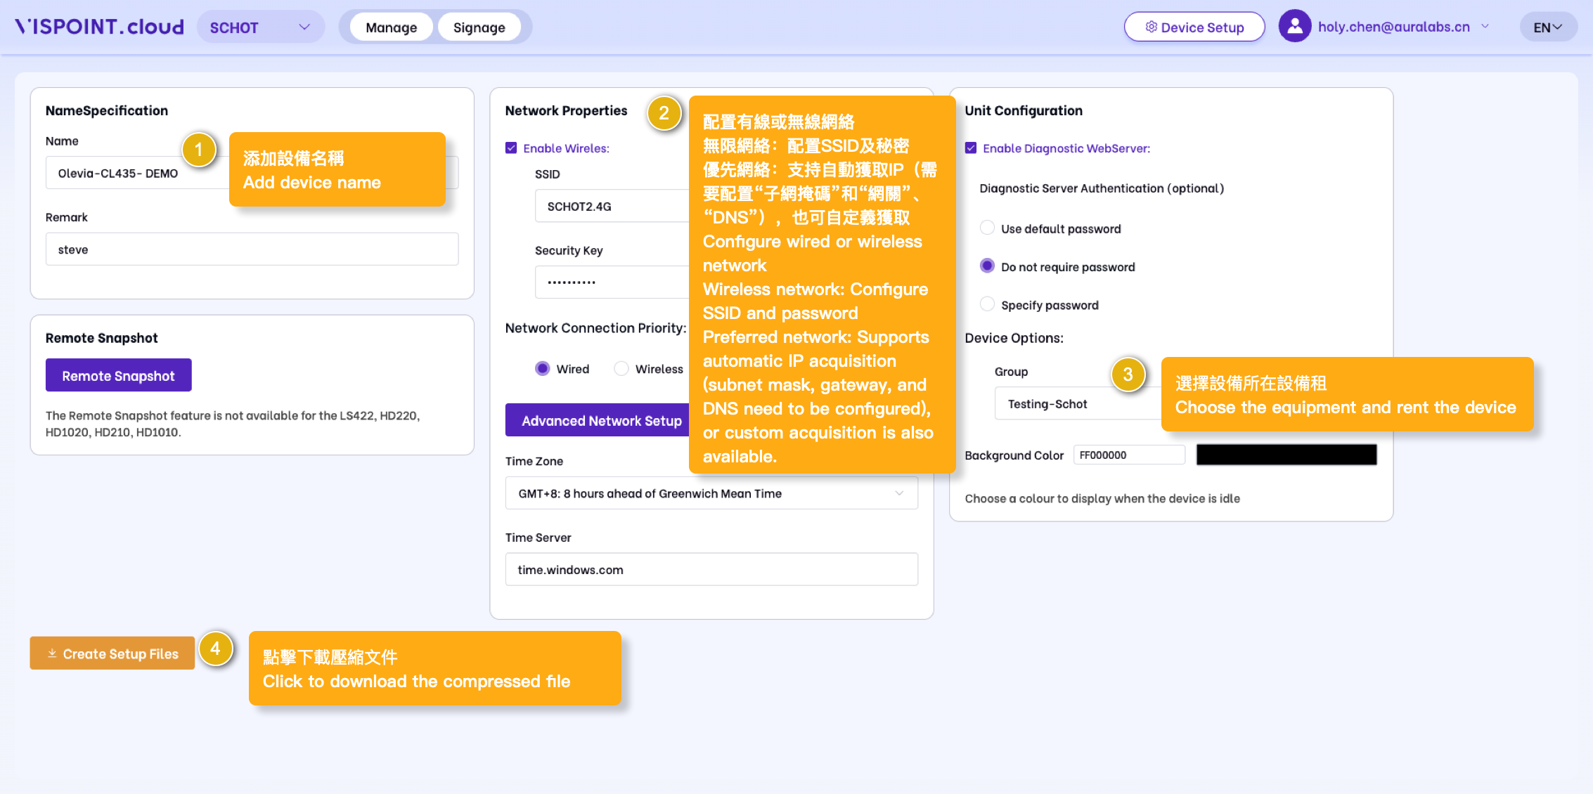The width and height of the screenshot is (1593, 794).
Task: Open the SCHOT organization dropdown
Action: click(260, 27)
